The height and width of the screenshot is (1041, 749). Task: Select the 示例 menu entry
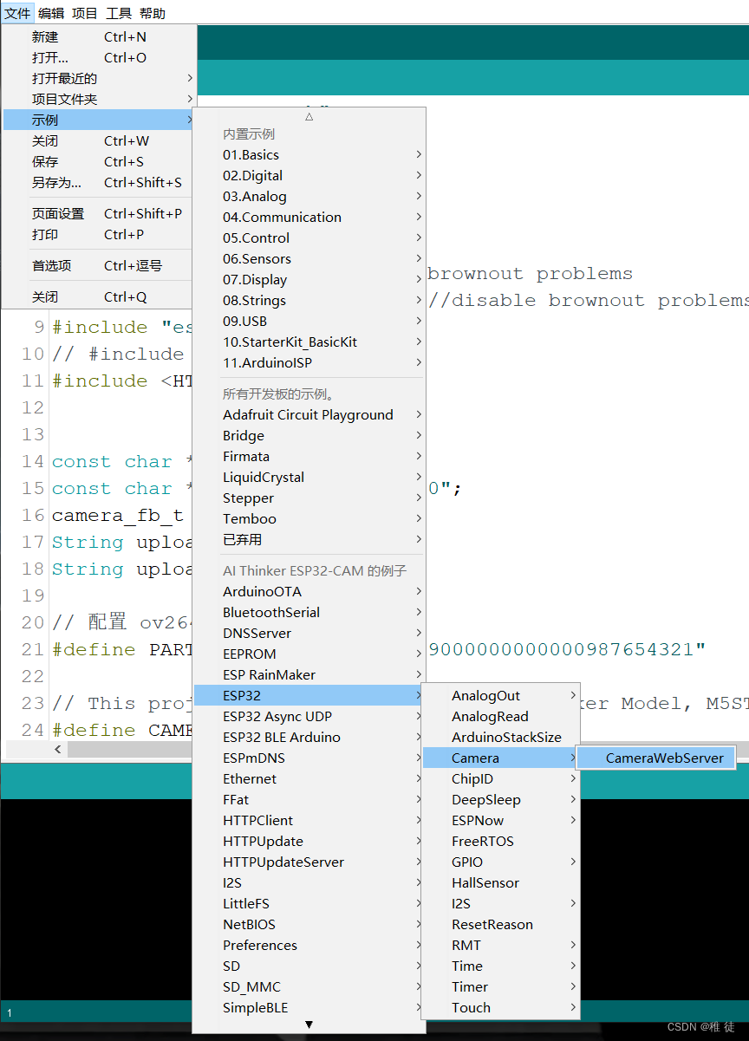[x=99, y=120]
